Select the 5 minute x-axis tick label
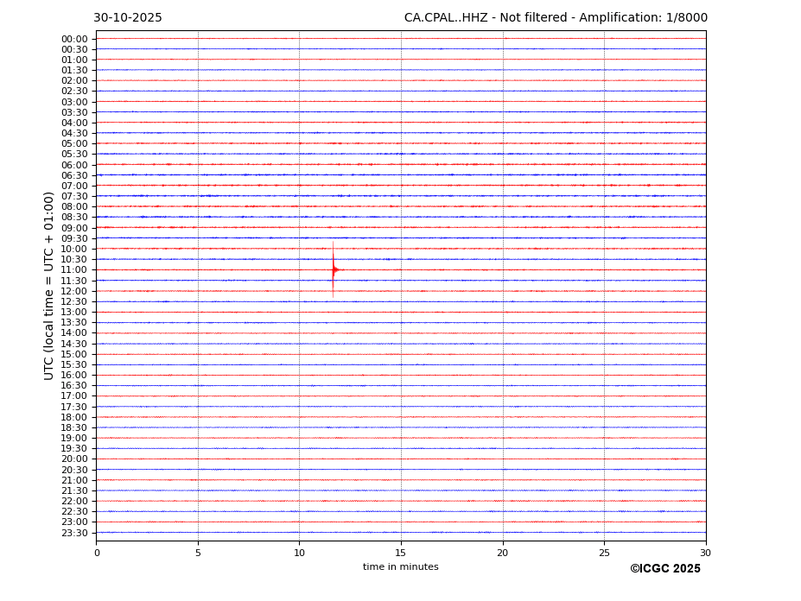Screen dimensions: 801x601 pyautogui.click(x=198, y=553)
